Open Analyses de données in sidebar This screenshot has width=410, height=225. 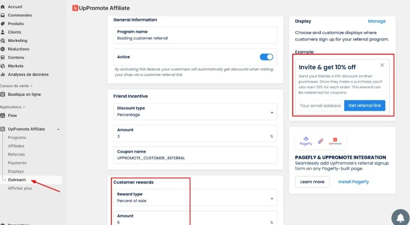pyautogui.click(x=28, y=75)
